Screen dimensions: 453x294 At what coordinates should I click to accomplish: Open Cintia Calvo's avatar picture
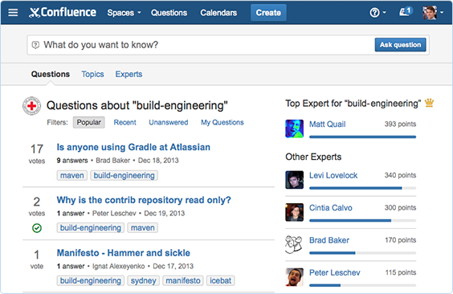(x=295, y=212)
